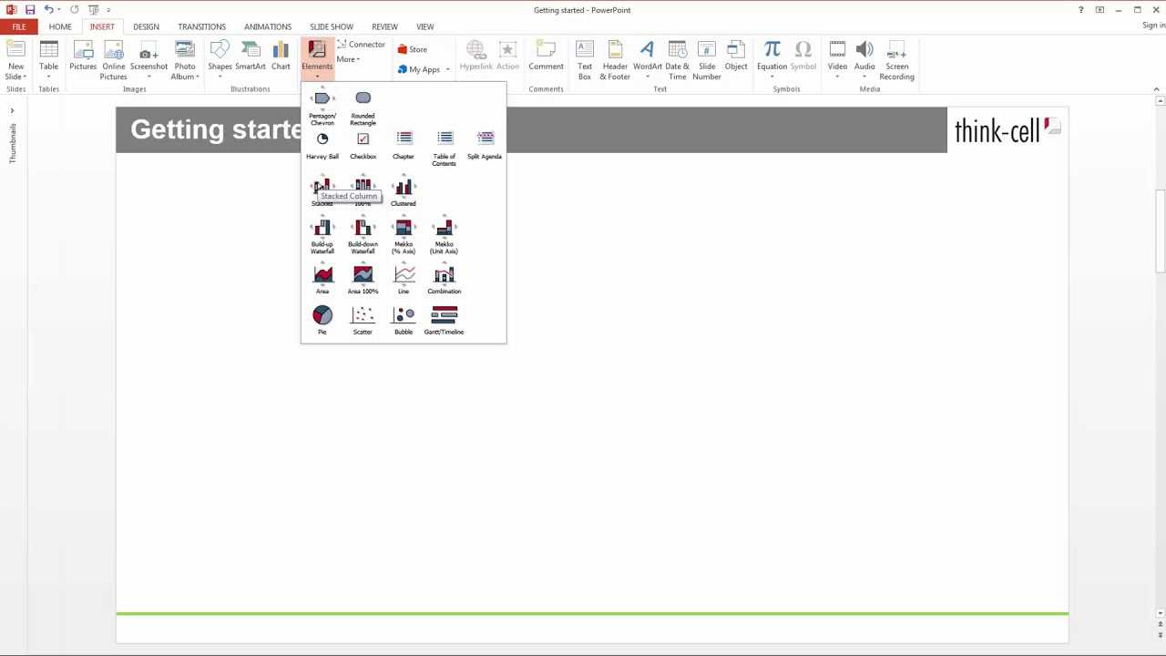This screenshot has width=1166, height=656.
Task: Insert a Harvey Ball element
Action: click(322, 142)
